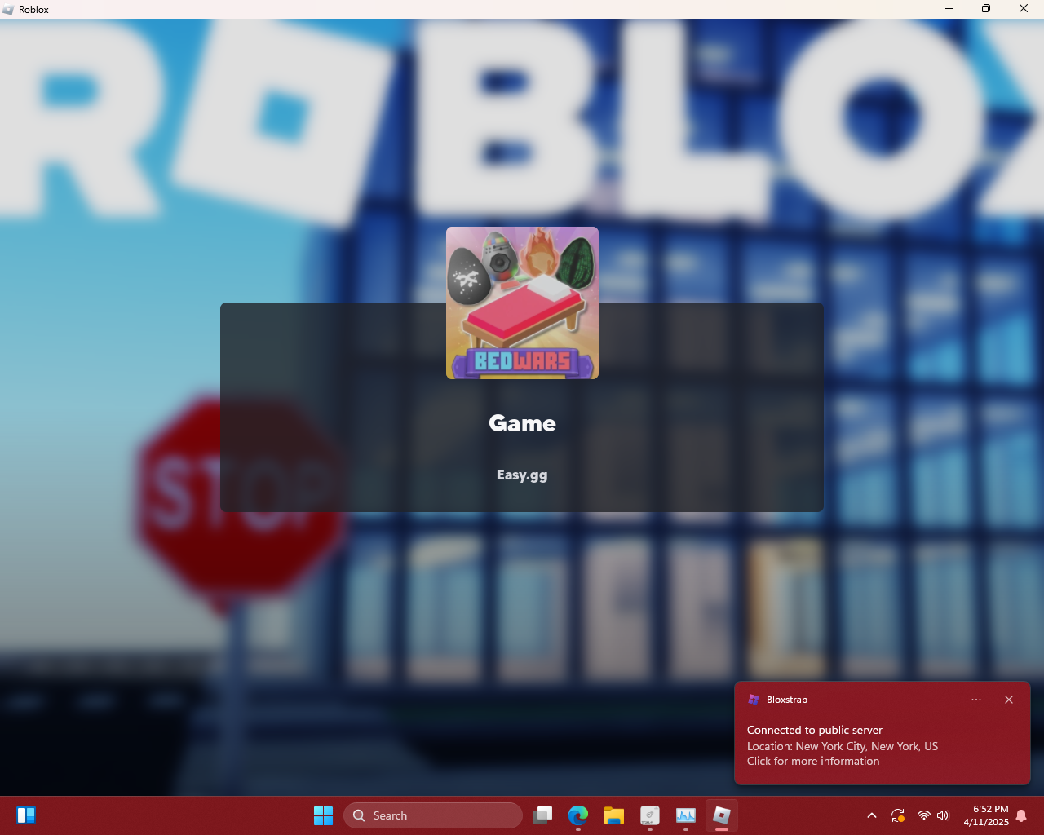The height and width of the screenshot is (835, 1044).
Task: Click "Connected to public server" notification text
Action: (815, 730)
